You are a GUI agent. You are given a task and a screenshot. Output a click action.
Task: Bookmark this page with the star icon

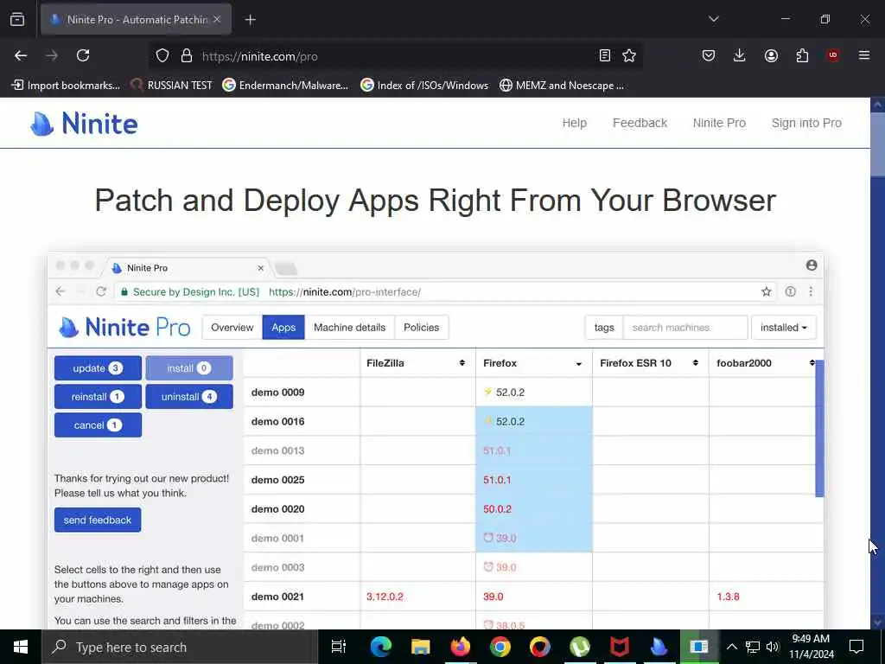[629, 55]
